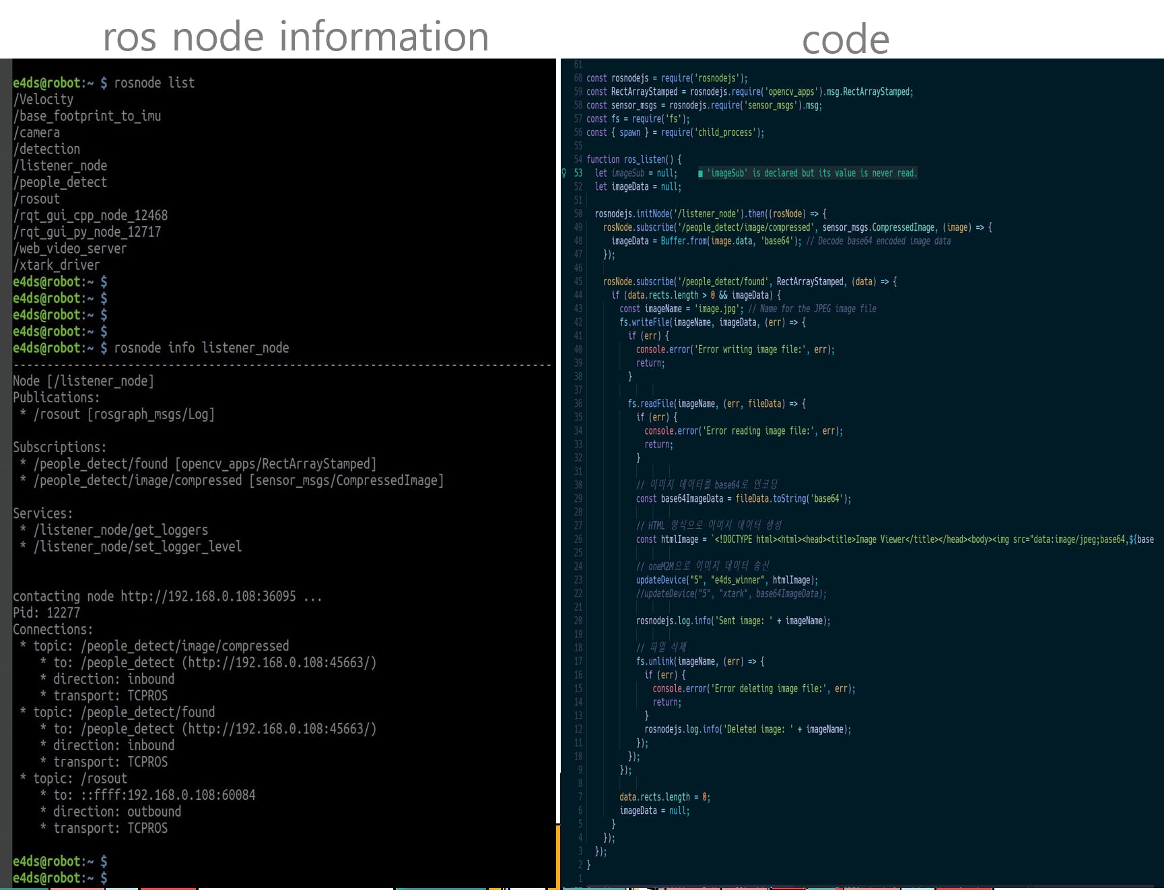The width and height of the screenshot is (1164, 890).
Task: Click the last 'e4ds@robot:~ $' prompt in the terminal
Action: coord(60,878)
